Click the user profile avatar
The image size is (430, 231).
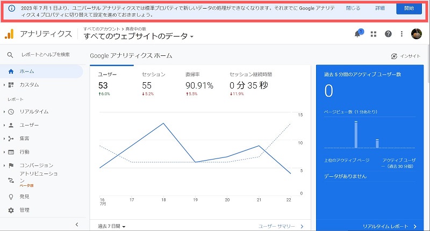click(x=416, y=34)
